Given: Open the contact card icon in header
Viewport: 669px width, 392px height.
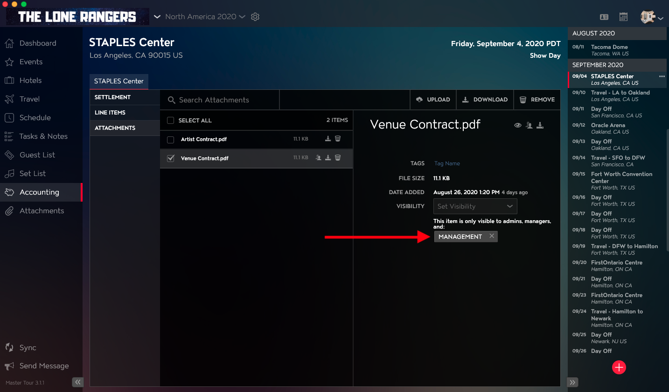Looking at the screenshot, I should coord(604,17).
